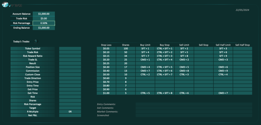Select the Trade Risk $5.00 cell

click(44, 18)
